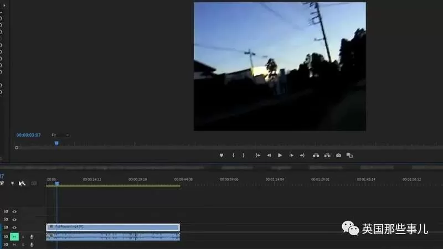443x249 pixels.
Task: Toggle sync lock on the topmost video track
Action: 6,211
